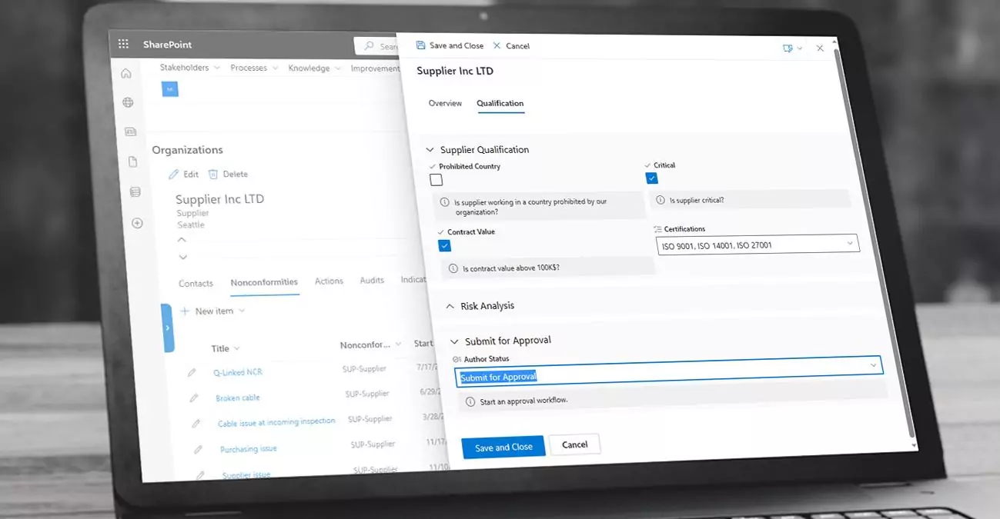Open the Supplier issue link
The width and height of the screenshot is (1000, 519).
(x=246, y=474)
